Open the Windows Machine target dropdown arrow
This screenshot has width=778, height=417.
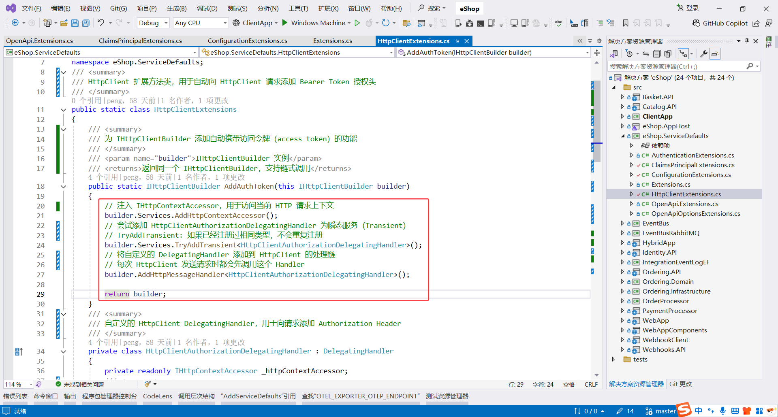point(349,23)
